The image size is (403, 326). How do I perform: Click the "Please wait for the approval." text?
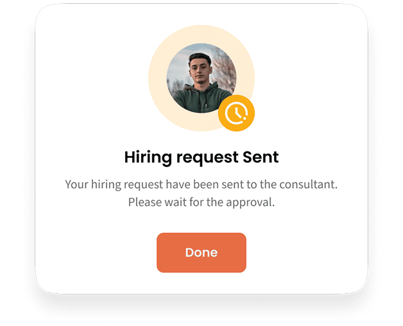click(x=201, y=202)
